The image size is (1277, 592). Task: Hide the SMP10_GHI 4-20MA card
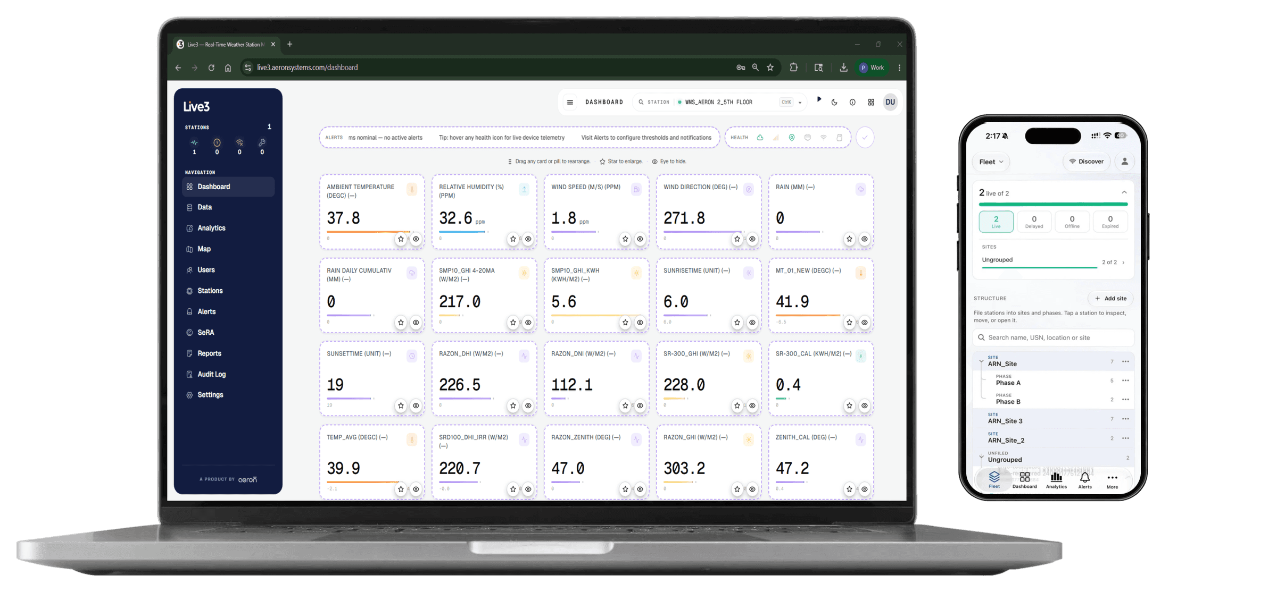[x=528, y=323]
